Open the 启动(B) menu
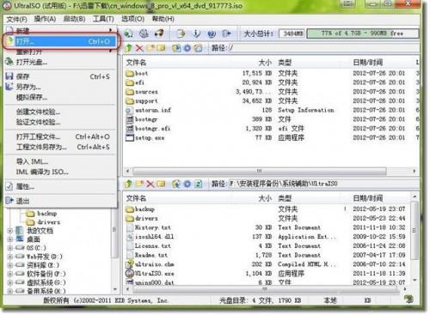The image size is (430, 315). click(x=74, y=19)
